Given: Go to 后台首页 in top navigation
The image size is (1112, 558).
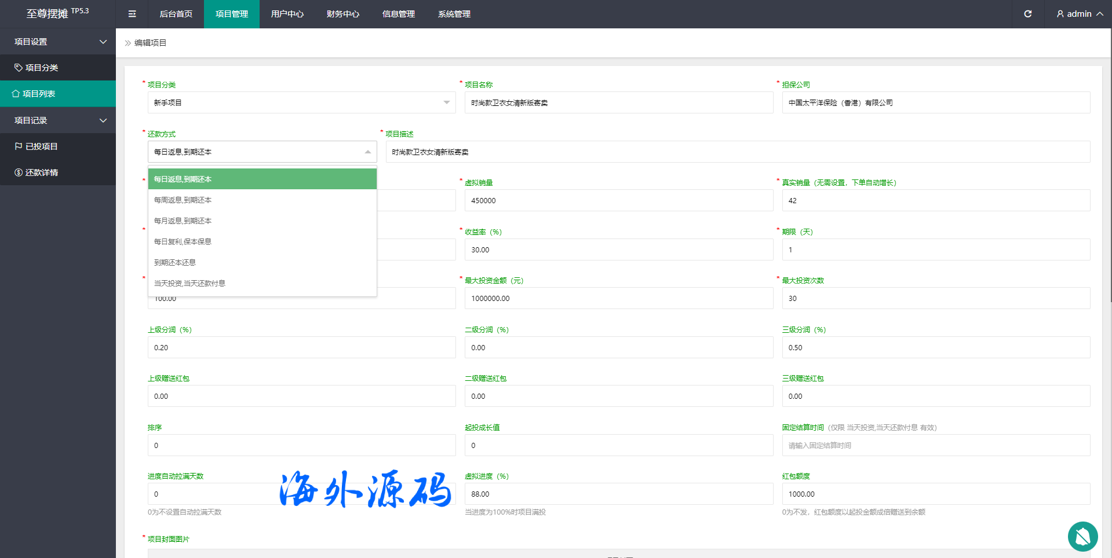Looking at the screenshot, I should tap(176, 14).
